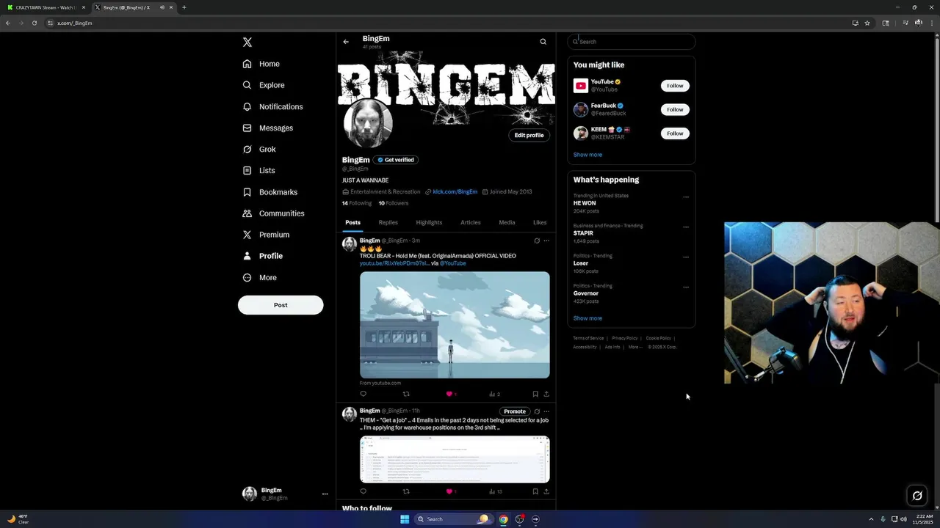Open account menu dots next to BingEm
The width and height of the screenshot is (940, 528).
pyautogui.click(x=325, y=494)
